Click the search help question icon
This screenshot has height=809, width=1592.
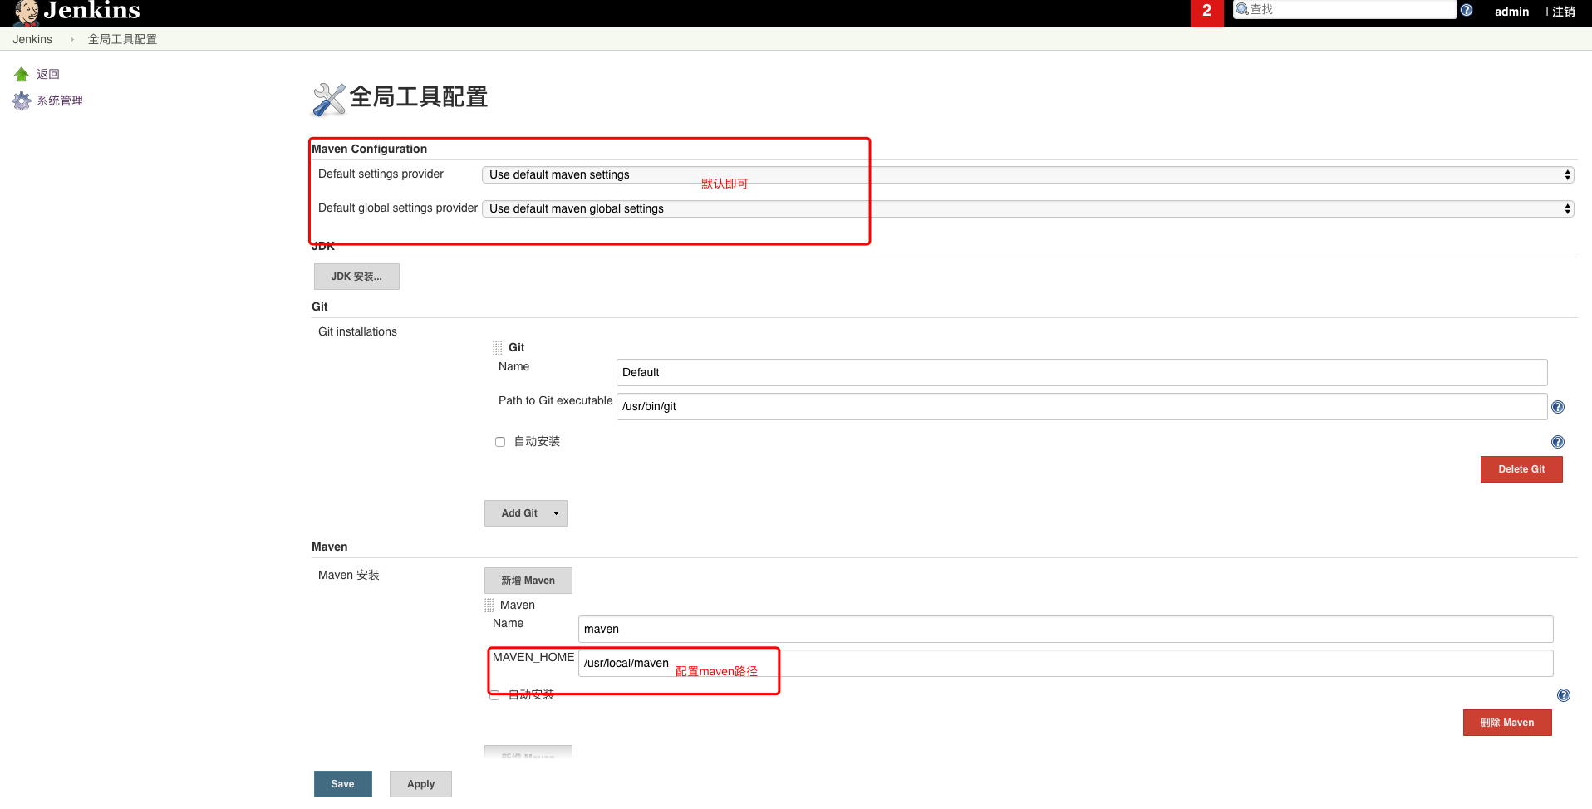[x=1467, y=10]
